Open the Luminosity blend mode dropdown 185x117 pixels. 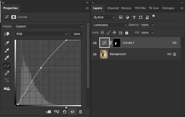[110, 25]
